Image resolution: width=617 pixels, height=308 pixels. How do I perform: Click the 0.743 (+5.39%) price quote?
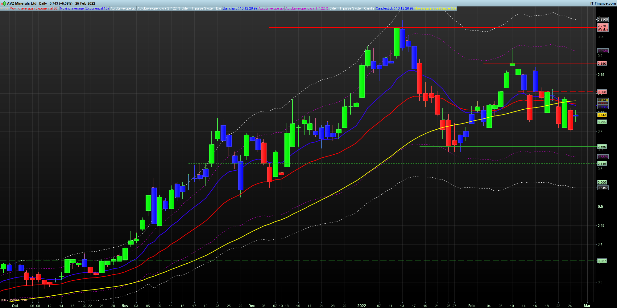(61, 3)
